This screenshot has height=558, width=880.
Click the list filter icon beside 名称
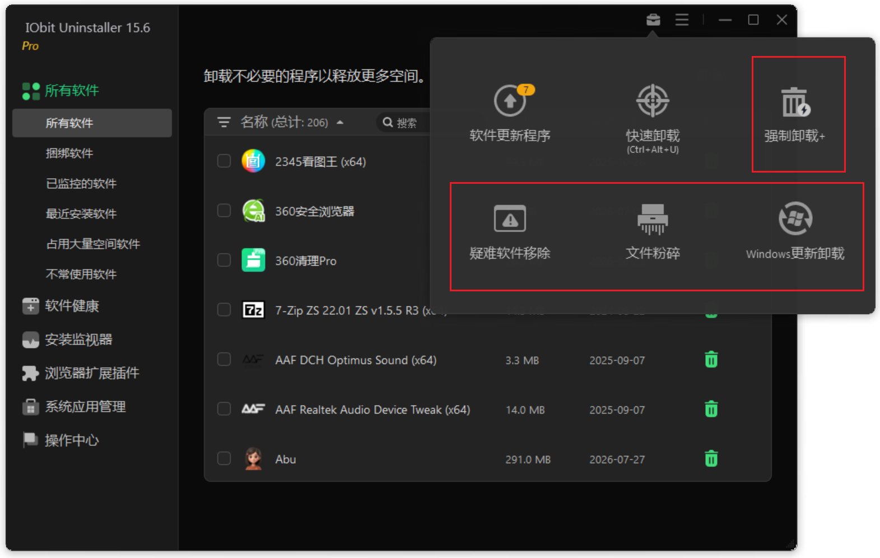[x=224, y=122]
